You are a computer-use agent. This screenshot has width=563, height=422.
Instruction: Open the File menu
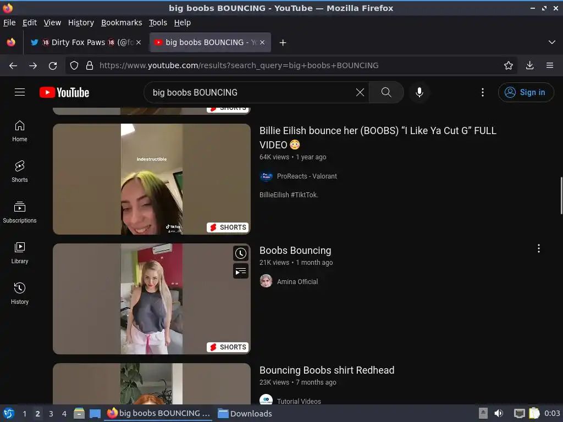[x=9, y=23]
